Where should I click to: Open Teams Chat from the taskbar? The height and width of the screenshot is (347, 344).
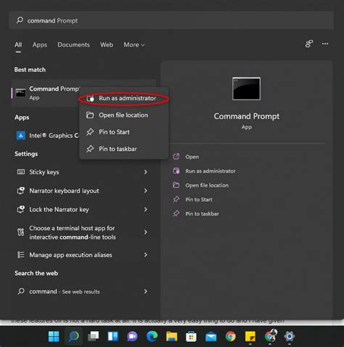(132, 337)
